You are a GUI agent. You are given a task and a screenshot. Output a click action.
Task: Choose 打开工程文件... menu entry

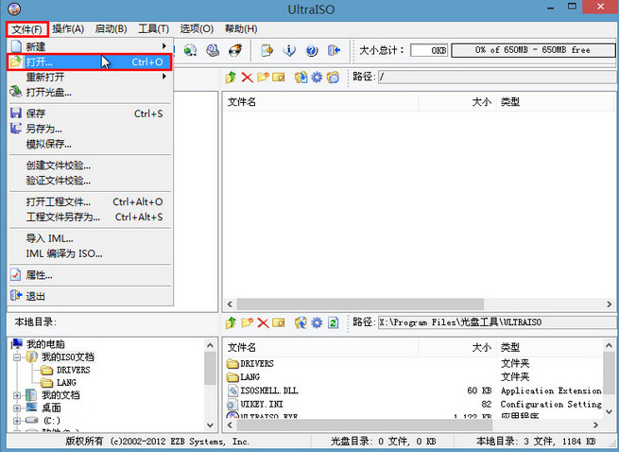[90, 202]
